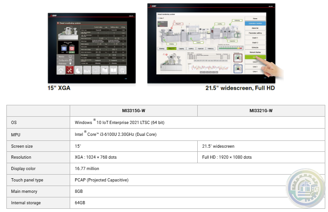Screen dimensions: 328x212
Task: Open the bar graph icon tile
Action: point(87,70)
